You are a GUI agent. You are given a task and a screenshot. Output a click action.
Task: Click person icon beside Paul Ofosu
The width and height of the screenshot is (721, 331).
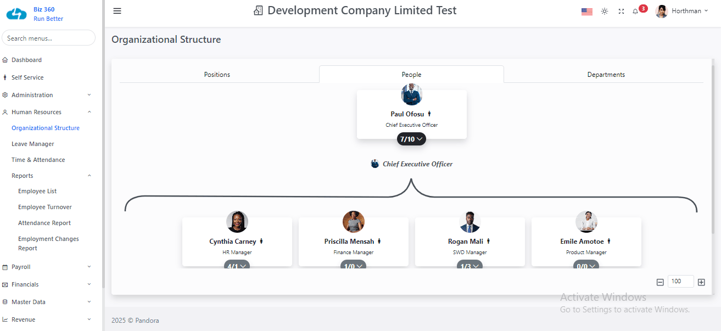tap(429, 114)
